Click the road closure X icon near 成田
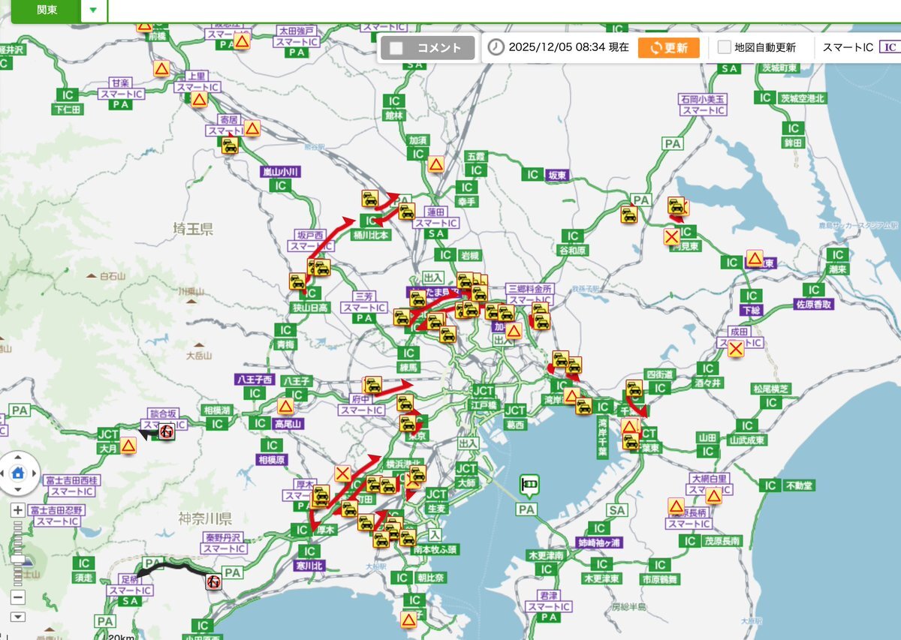The width and height of the screenshot is (901, 640). click(x=736, y=348)
